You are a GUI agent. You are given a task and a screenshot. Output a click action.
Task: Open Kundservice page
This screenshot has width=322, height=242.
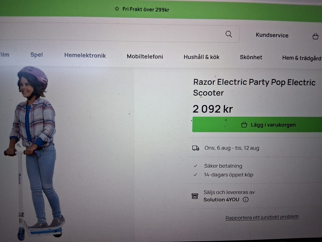tap(272, 35)
